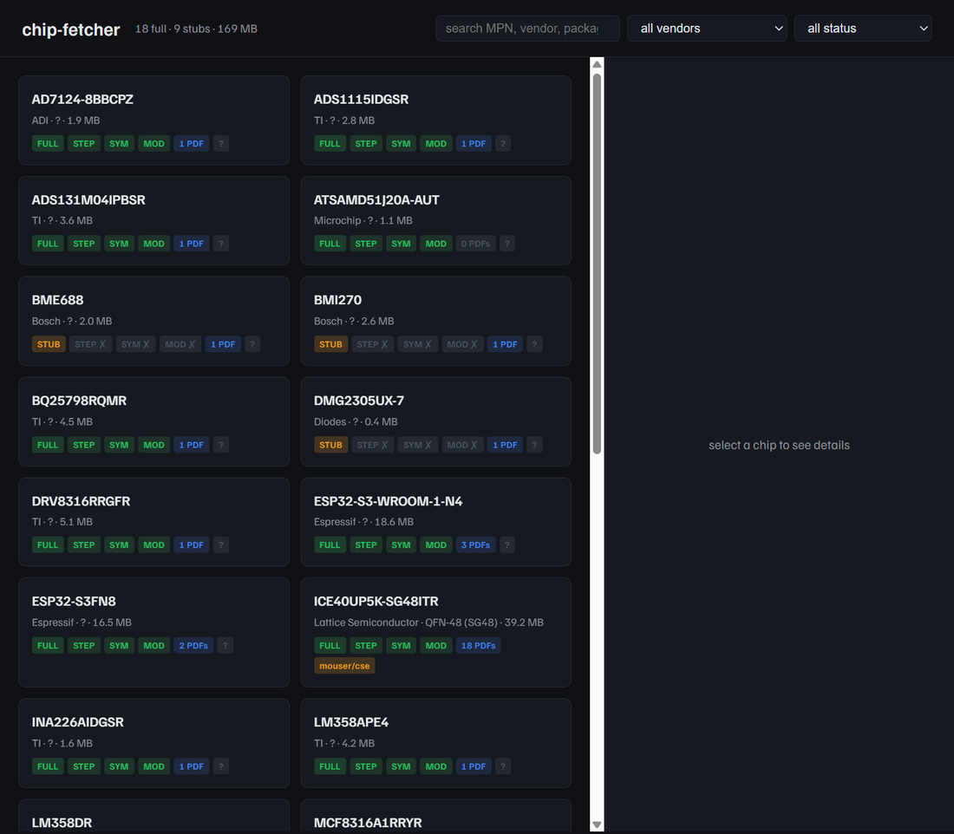Click the MOD badge on BQ25798RQMR
This screenshot has width=954, height=834.
(x=154, y=445)
